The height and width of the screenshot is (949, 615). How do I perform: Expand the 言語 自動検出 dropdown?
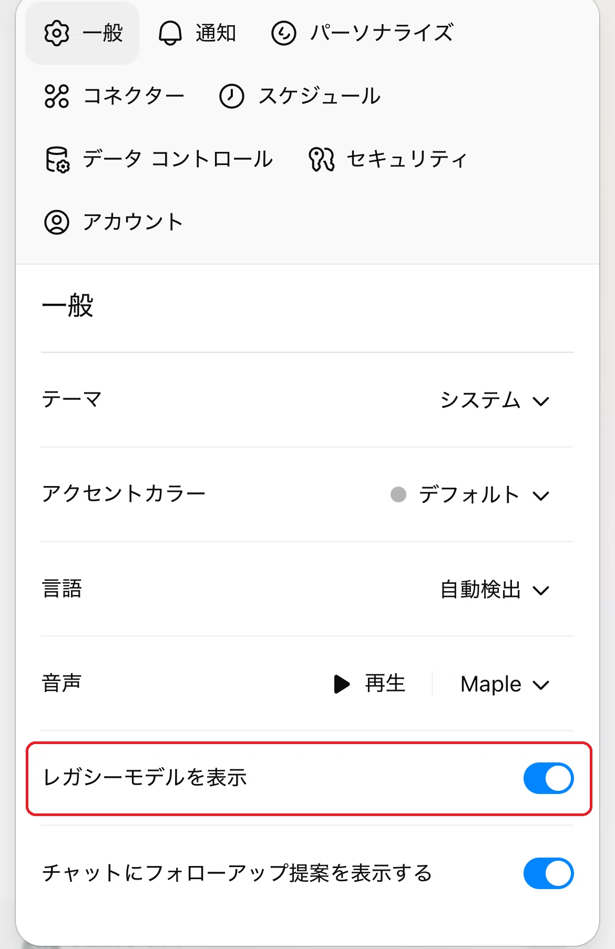495,590
